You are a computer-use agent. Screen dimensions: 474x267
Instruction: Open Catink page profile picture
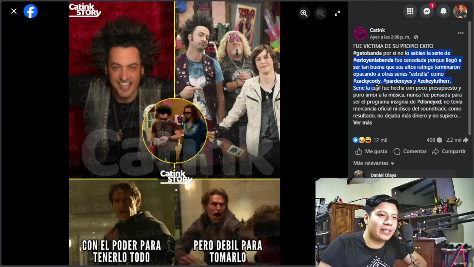click(x=360, y=34)
